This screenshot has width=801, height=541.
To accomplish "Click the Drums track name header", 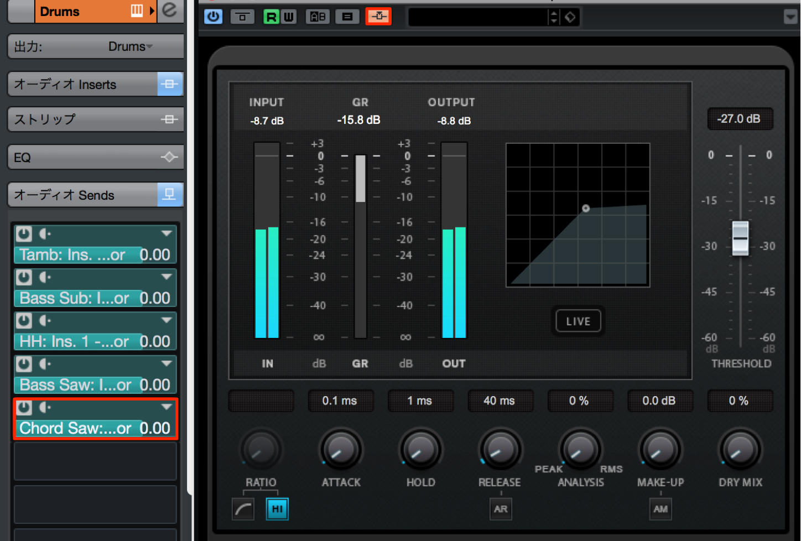I will coord(60,11).
